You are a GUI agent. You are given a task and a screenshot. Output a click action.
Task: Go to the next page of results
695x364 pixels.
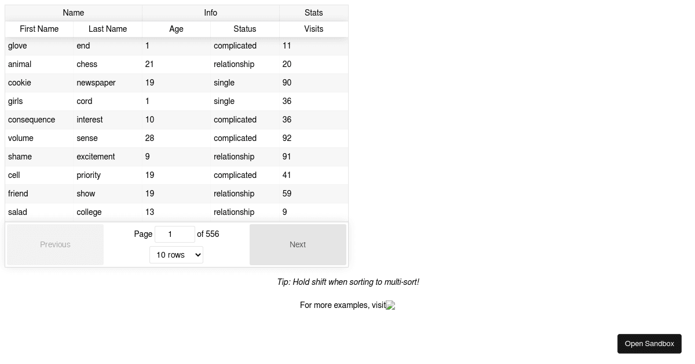point(298,244)
